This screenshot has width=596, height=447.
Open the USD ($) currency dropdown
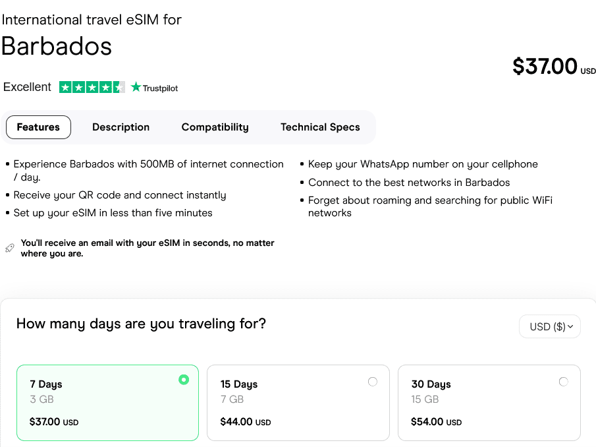click(x=549, y=326)
